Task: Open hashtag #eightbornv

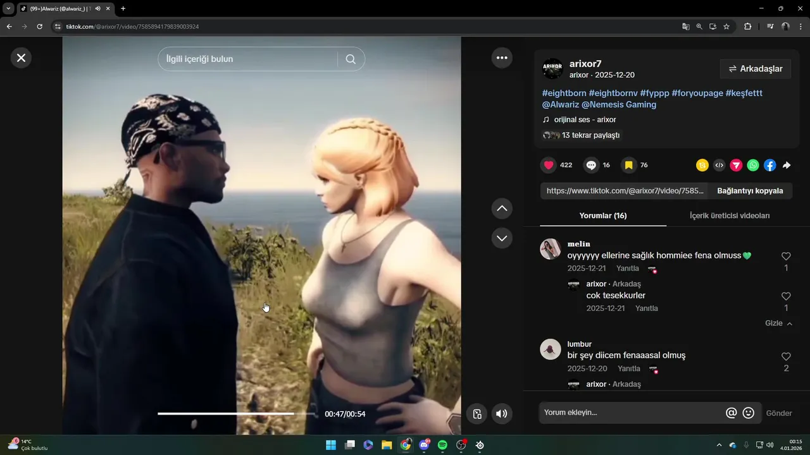Action: [x=613, y=93]
